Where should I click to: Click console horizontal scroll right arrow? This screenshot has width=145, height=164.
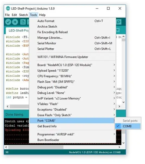tap(119, 147)
